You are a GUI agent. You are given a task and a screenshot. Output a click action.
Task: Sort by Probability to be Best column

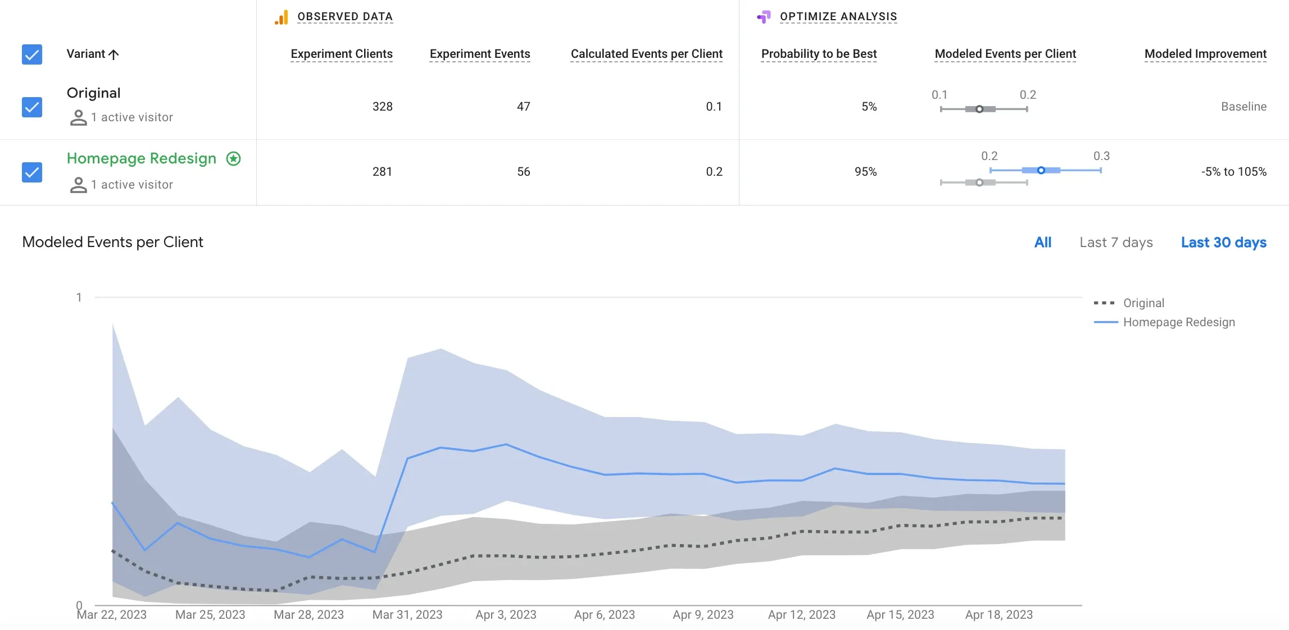pyautogui.click(x=819, y=54)
